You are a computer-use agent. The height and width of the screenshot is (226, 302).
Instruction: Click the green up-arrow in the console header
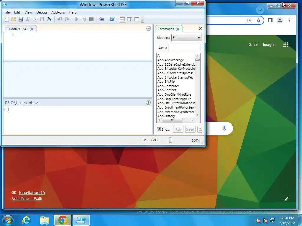[148, 102]
